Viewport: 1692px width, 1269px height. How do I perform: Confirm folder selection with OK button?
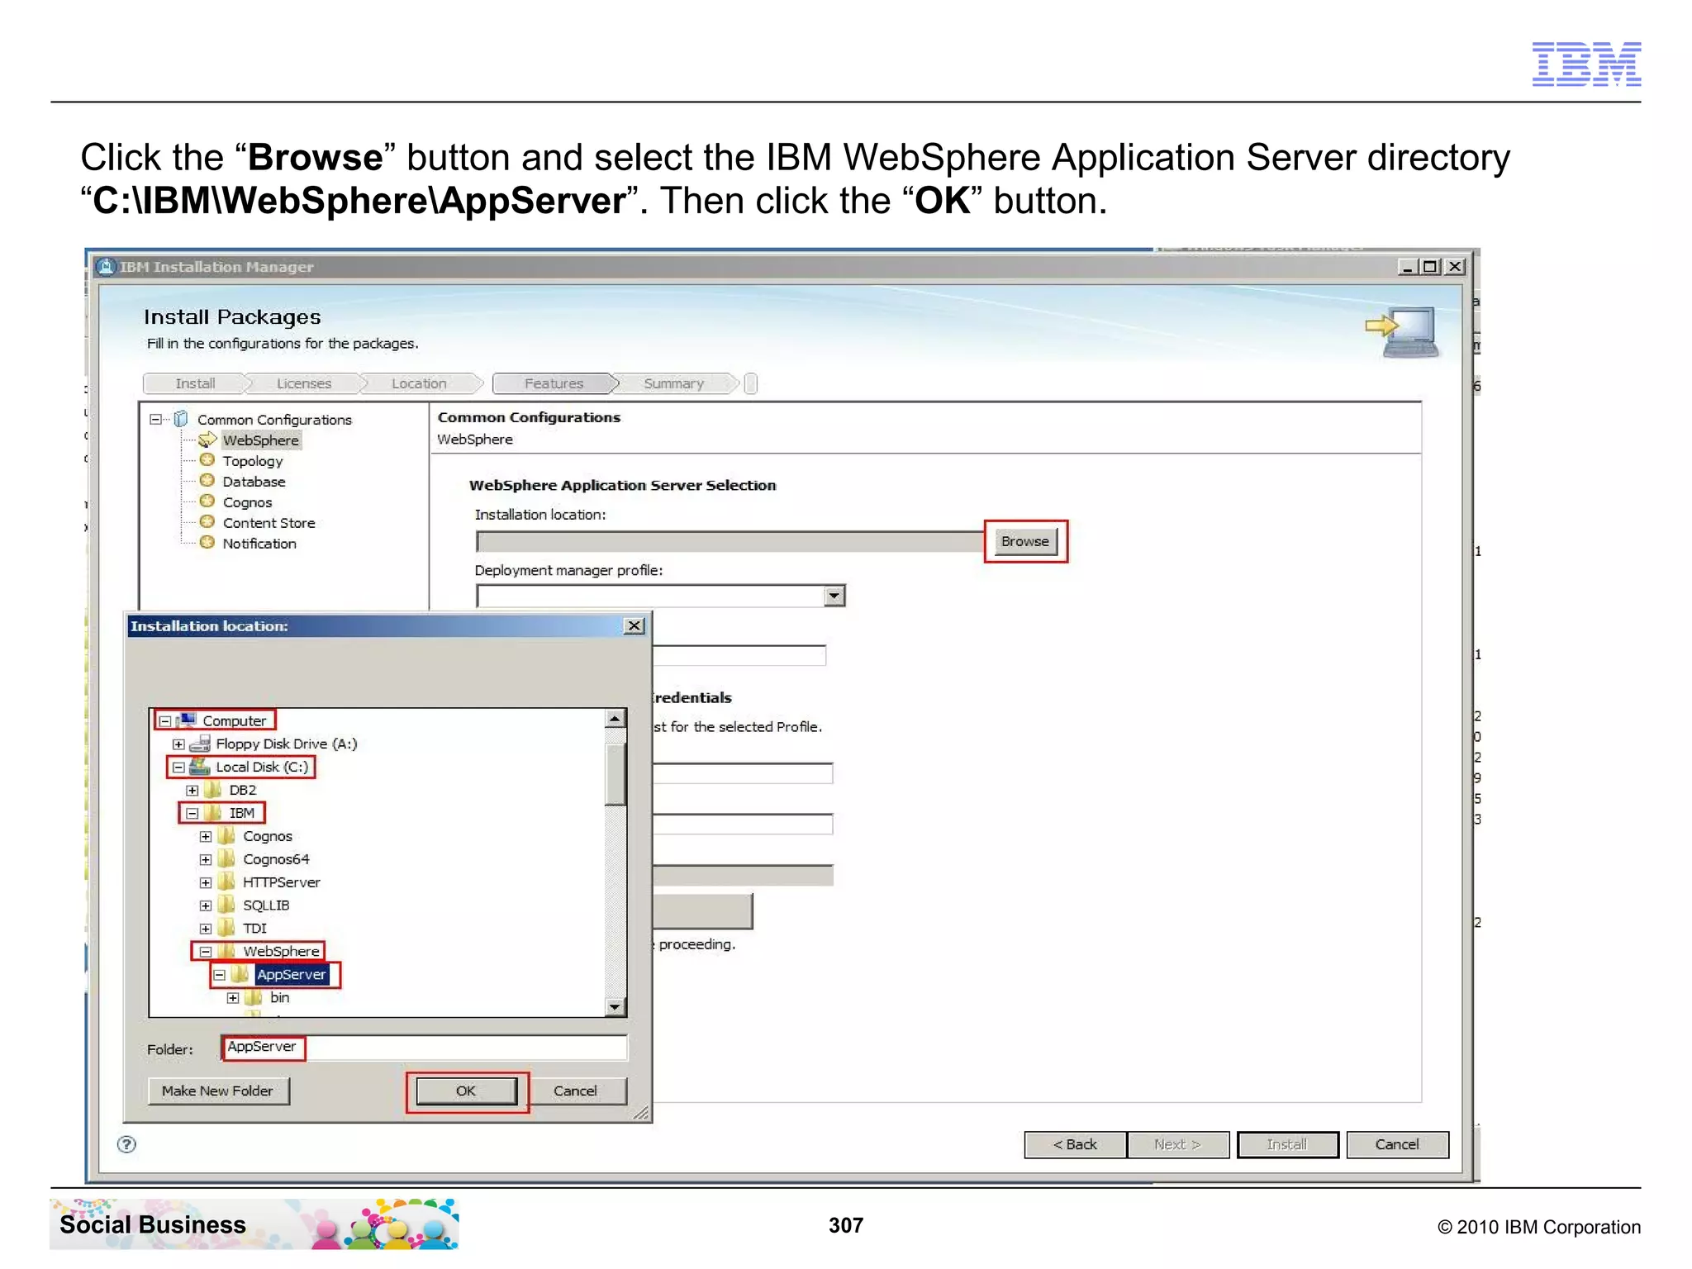[x=467, y=1091]
